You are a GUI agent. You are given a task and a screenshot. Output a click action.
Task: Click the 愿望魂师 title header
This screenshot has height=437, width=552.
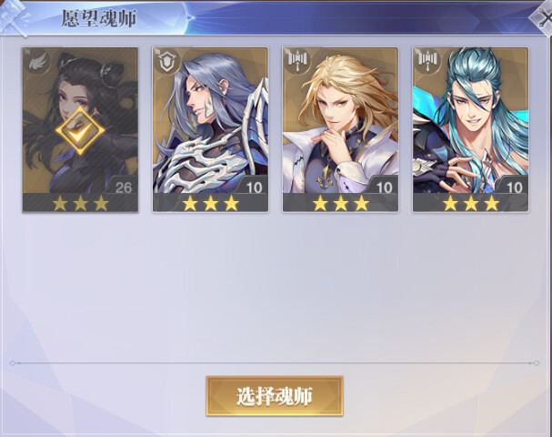pyautogui.click(x=99, y=18)
